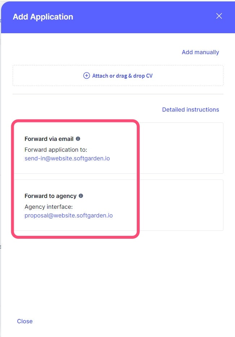This screenshot has height=337, width=235.
Task: Click the 'Add Application' dialog title
Action: point(43,17)
